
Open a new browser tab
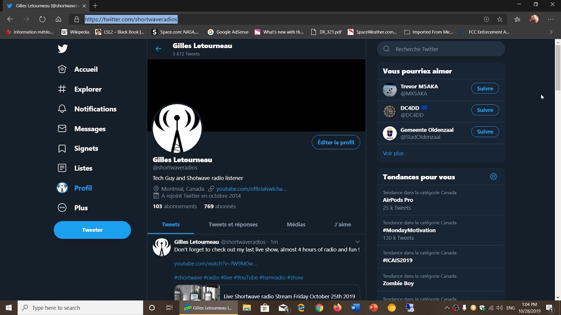[x=95, y=6]
